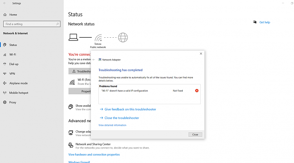Screen dimensions: 294x163
Task: Click Close the troubleshooter link
Action: tap(122, 118)
